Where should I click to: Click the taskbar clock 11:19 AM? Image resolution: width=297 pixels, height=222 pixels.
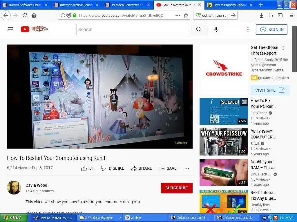(286, 218)
